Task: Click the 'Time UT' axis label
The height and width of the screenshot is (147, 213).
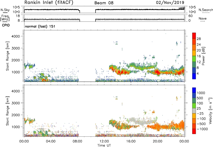Action: tap(104, 145)
